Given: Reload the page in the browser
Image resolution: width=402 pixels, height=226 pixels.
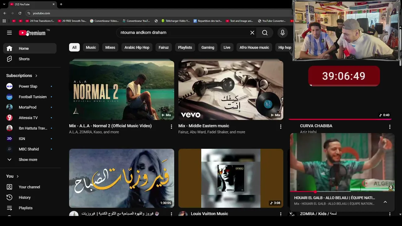Looking at the screenshot, I should [20, 13].
